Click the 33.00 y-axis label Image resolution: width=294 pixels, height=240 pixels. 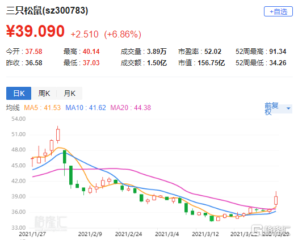[18, 228]
